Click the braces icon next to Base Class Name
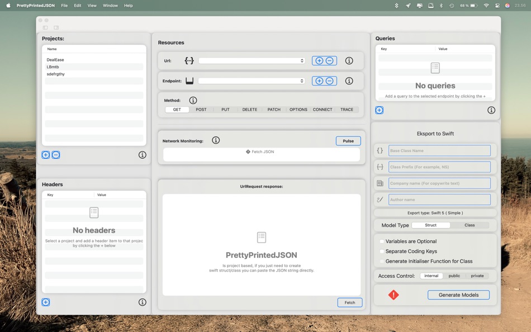Screen dimensions: 531x332 click(381, 150)
